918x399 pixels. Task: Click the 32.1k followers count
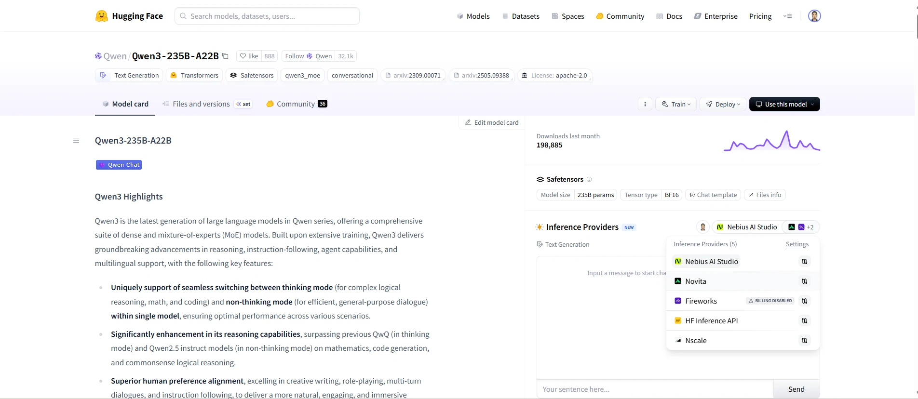[x=346, y=56]
